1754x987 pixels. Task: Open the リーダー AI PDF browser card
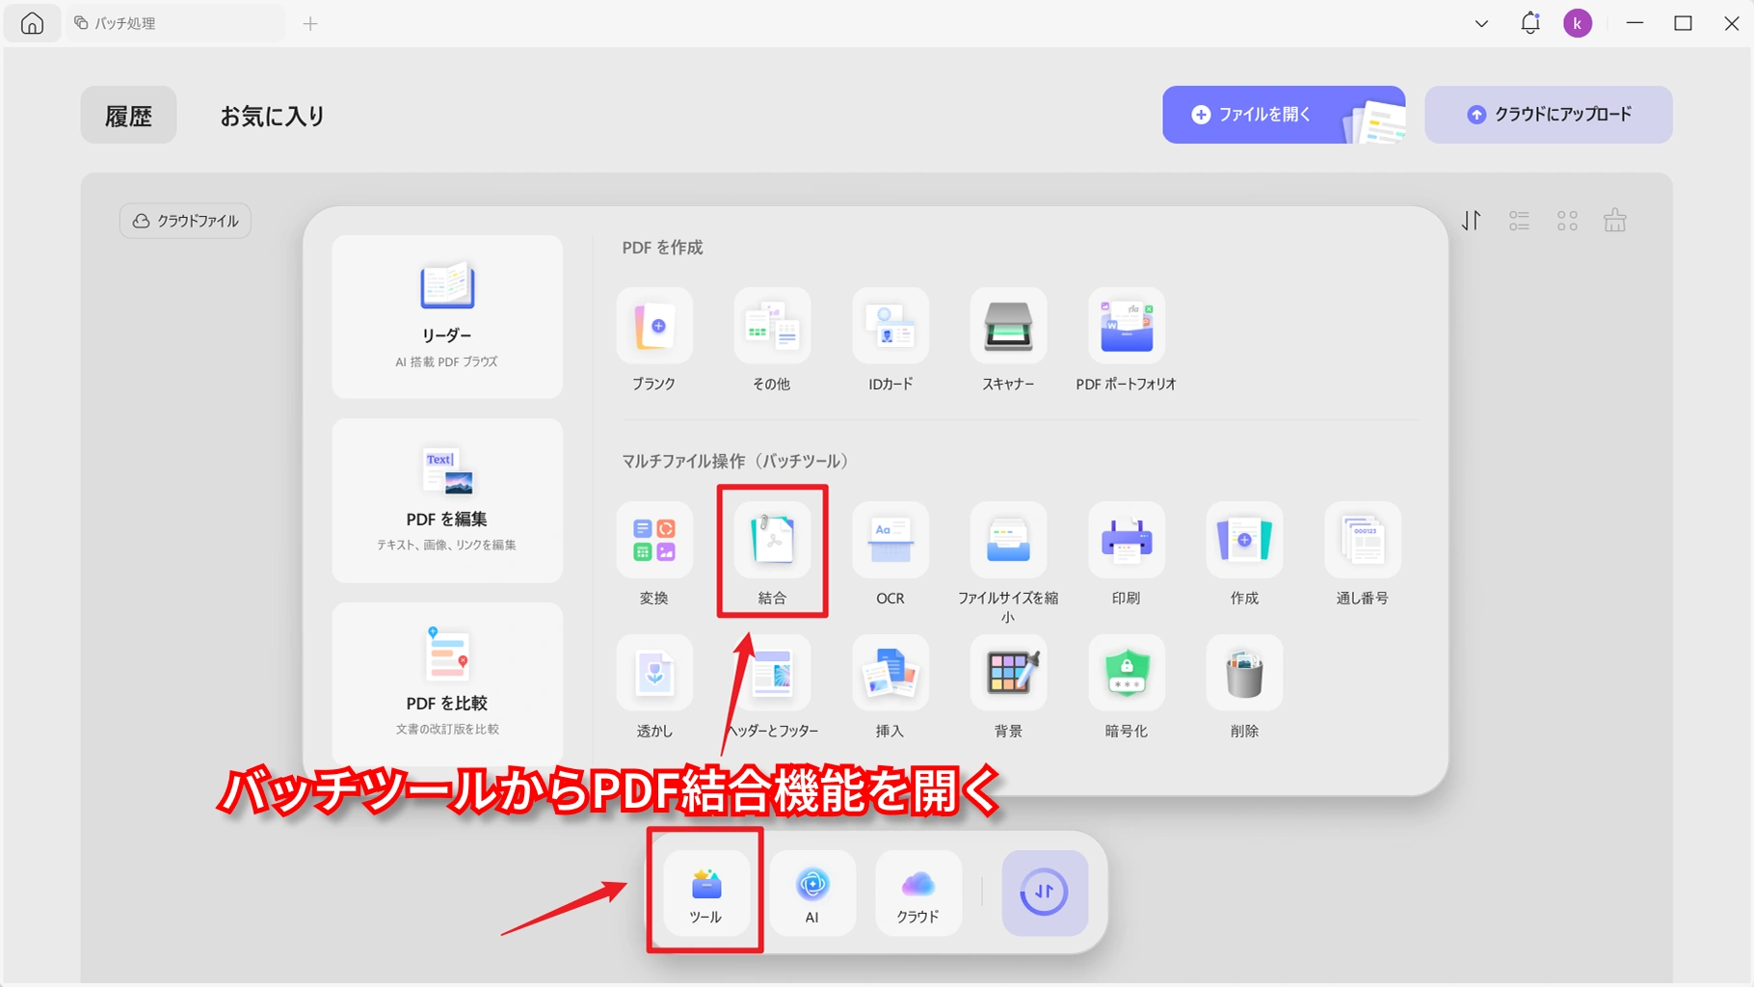tap(447, 317)
